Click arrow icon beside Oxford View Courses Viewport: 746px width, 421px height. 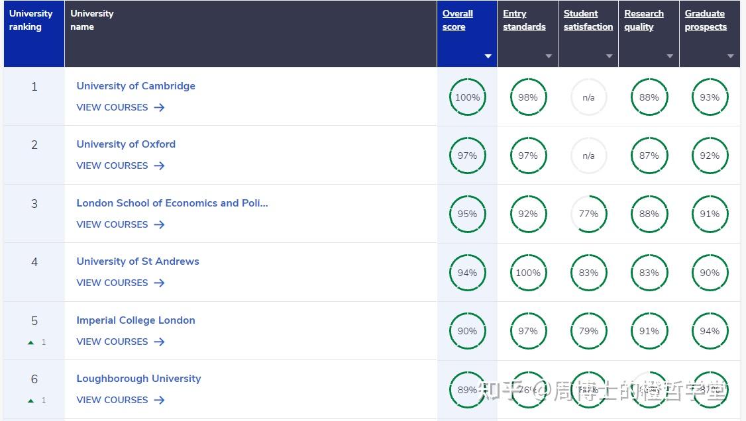[x=159, y=165]
